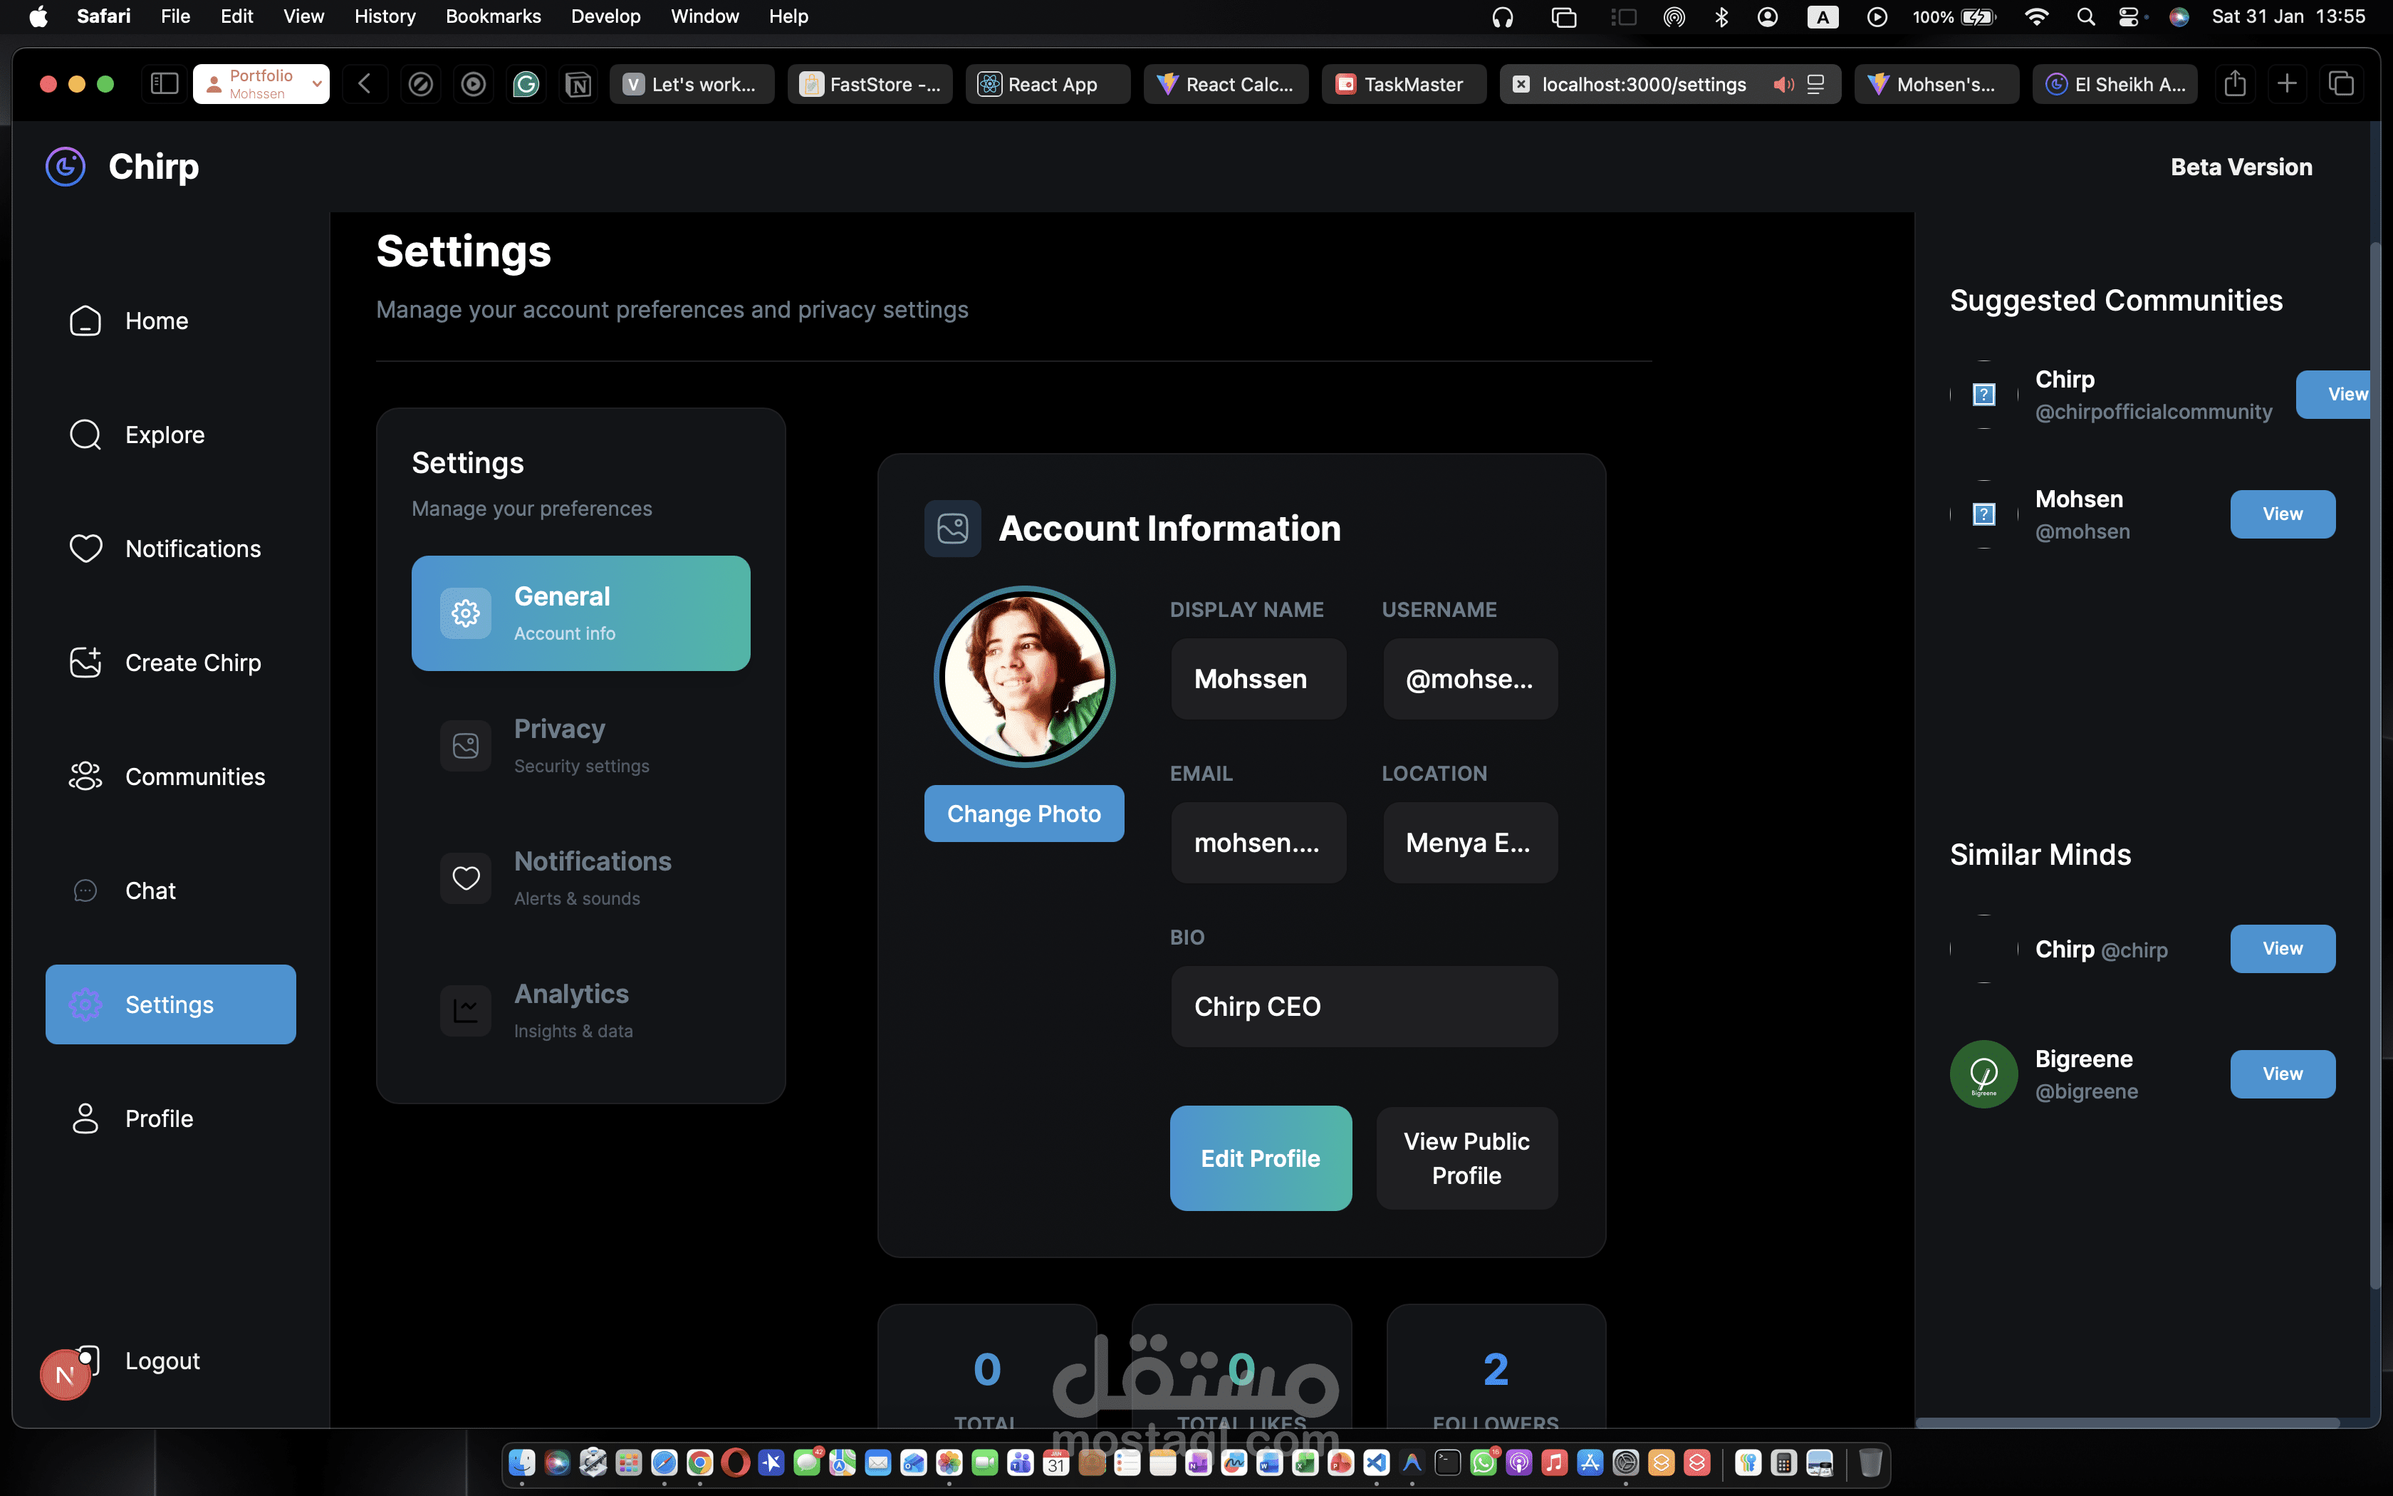Click the Logout sidebar item
Viewport: 2393px width, 1496px height.
161,1361
